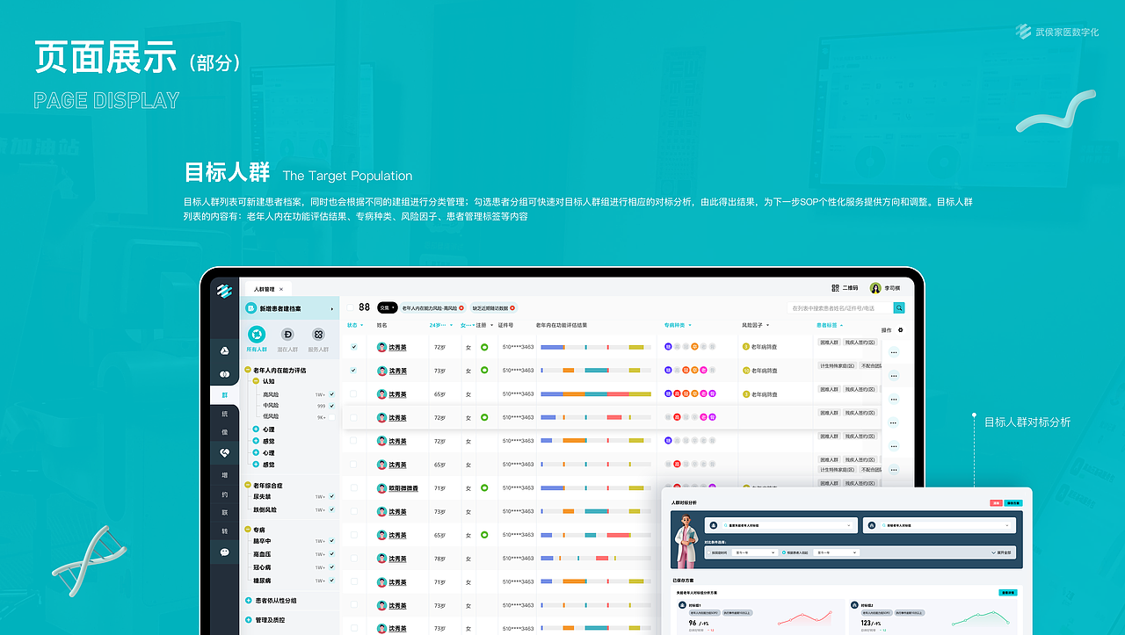
Task: Select the 服务人群 icon
Action: coord(318,335)
